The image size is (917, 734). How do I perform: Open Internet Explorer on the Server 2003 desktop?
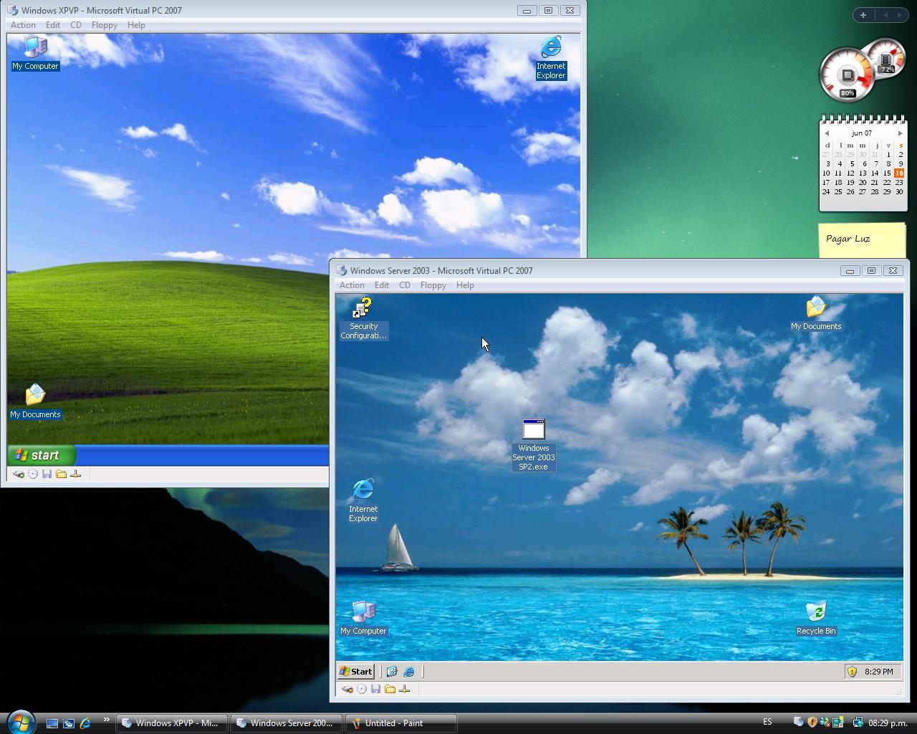[x=363, y=500]
